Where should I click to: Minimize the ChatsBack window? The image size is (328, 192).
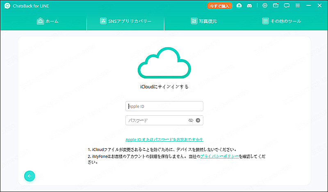point(309,6)
